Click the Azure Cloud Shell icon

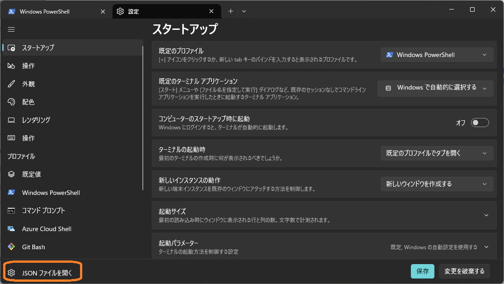11,229
